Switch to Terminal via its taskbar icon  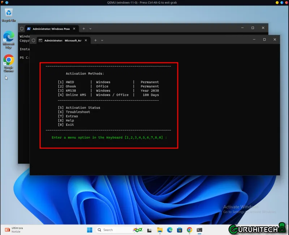pos(199,230)
